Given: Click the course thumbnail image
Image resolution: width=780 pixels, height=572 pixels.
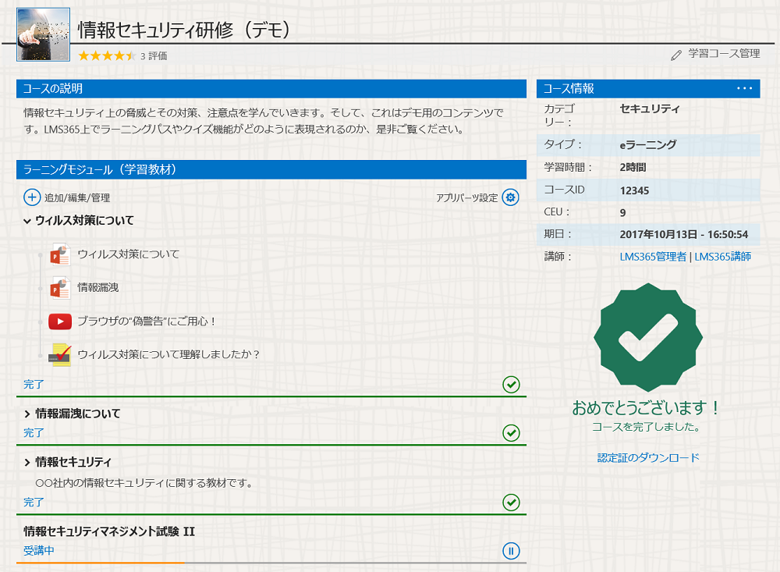Looking at the screenshot, I should click(x=43, y=34).
